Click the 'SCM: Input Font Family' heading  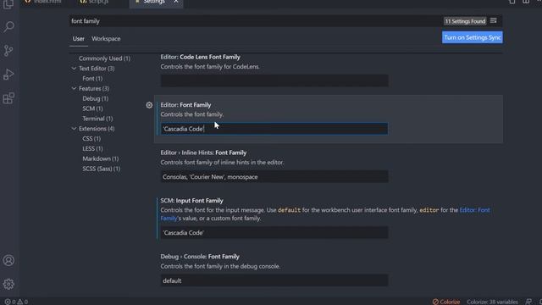(192, 201)
